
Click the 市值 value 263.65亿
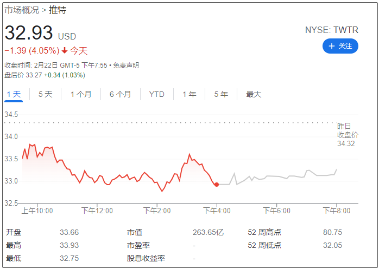click(x=208, y=232)
